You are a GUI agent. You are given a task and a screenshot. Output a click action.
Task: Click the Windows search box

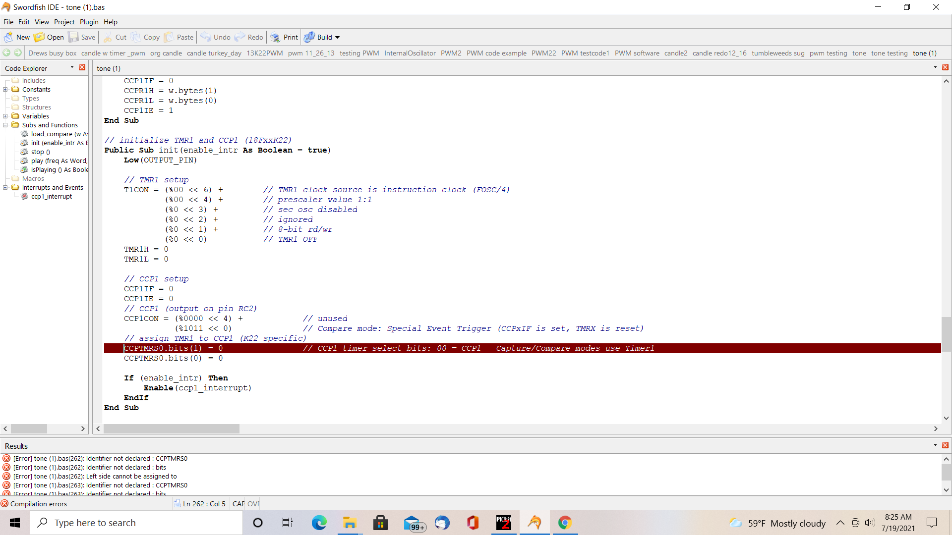(136, 523)
